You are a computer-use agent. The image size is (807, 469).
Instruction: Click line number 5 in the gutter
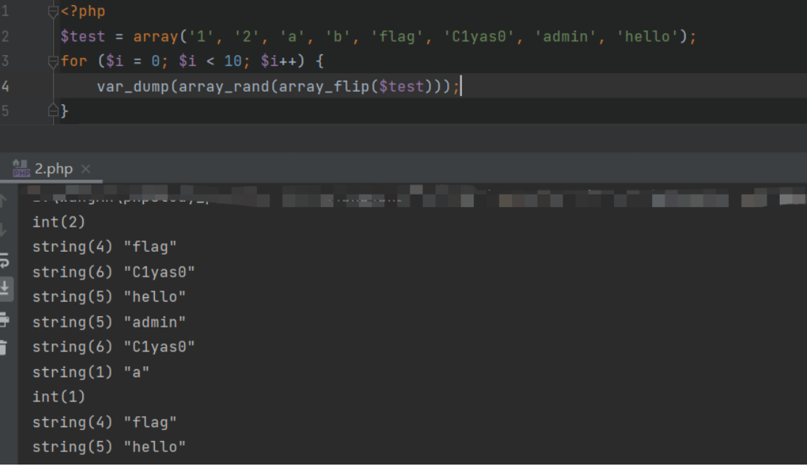[5, 111]
